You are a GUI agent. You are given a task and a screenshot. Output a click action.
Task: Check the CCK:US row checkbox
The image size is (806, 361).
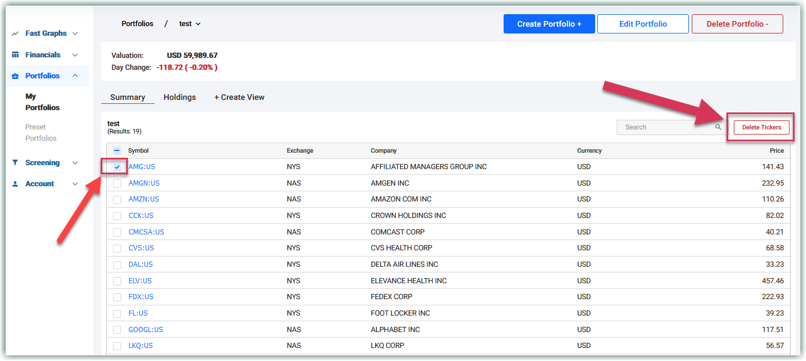click(x=117, y=216)
